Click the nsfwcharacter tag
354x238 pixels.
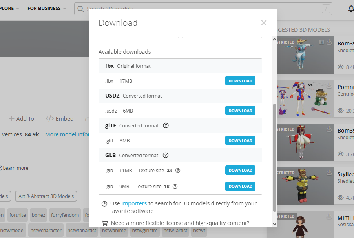pyautogui.click(x=46, y=230)
